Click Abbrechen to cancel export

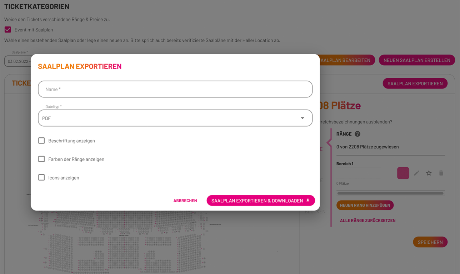tap(185, 201)
